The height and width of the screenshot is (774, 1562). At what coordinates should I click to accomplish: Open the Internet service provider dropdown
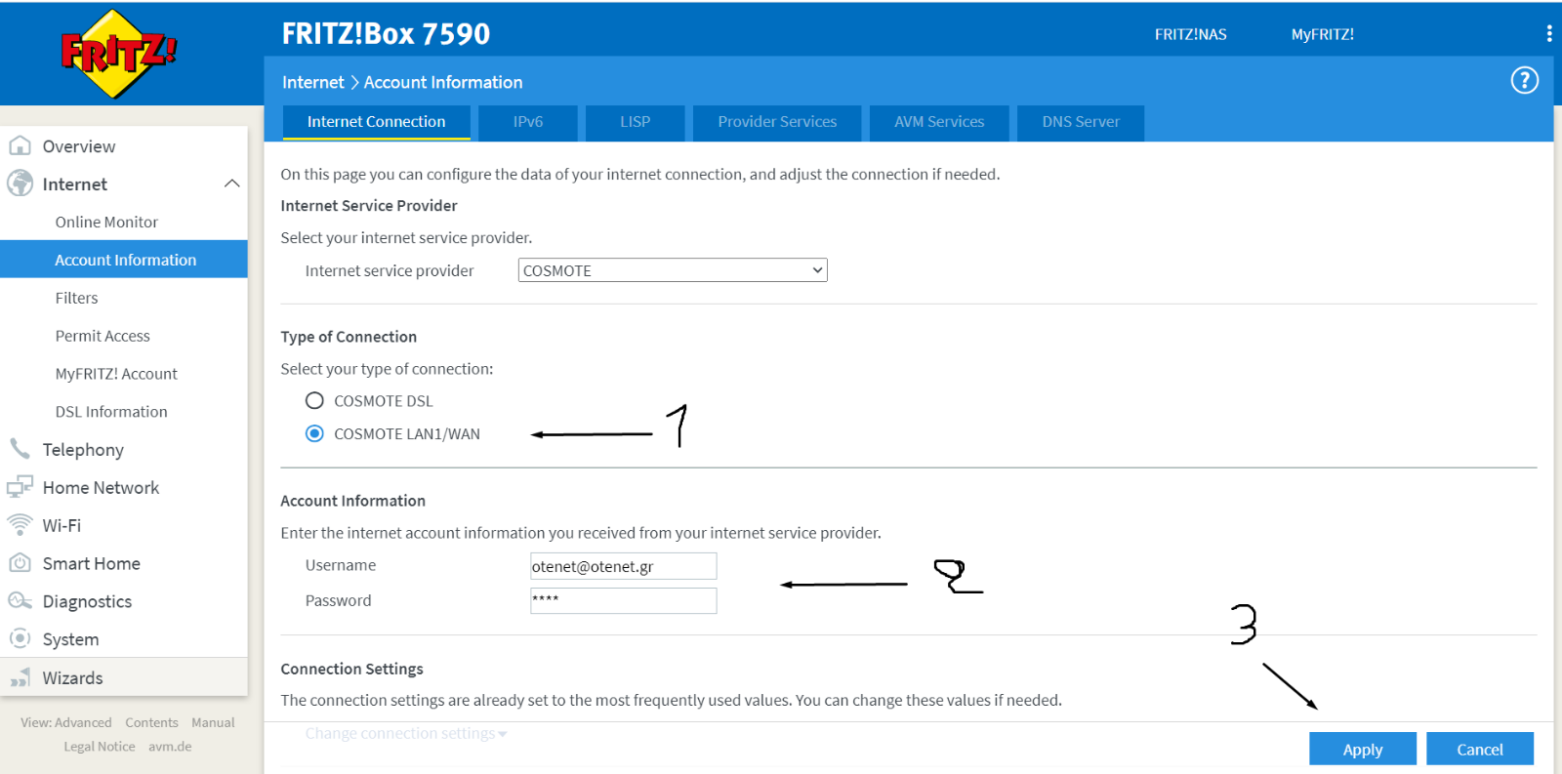point(673,270)
